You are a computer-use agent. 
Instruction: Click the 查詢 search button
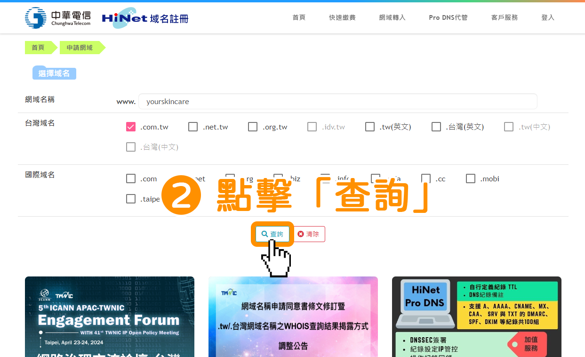[272, 234]
